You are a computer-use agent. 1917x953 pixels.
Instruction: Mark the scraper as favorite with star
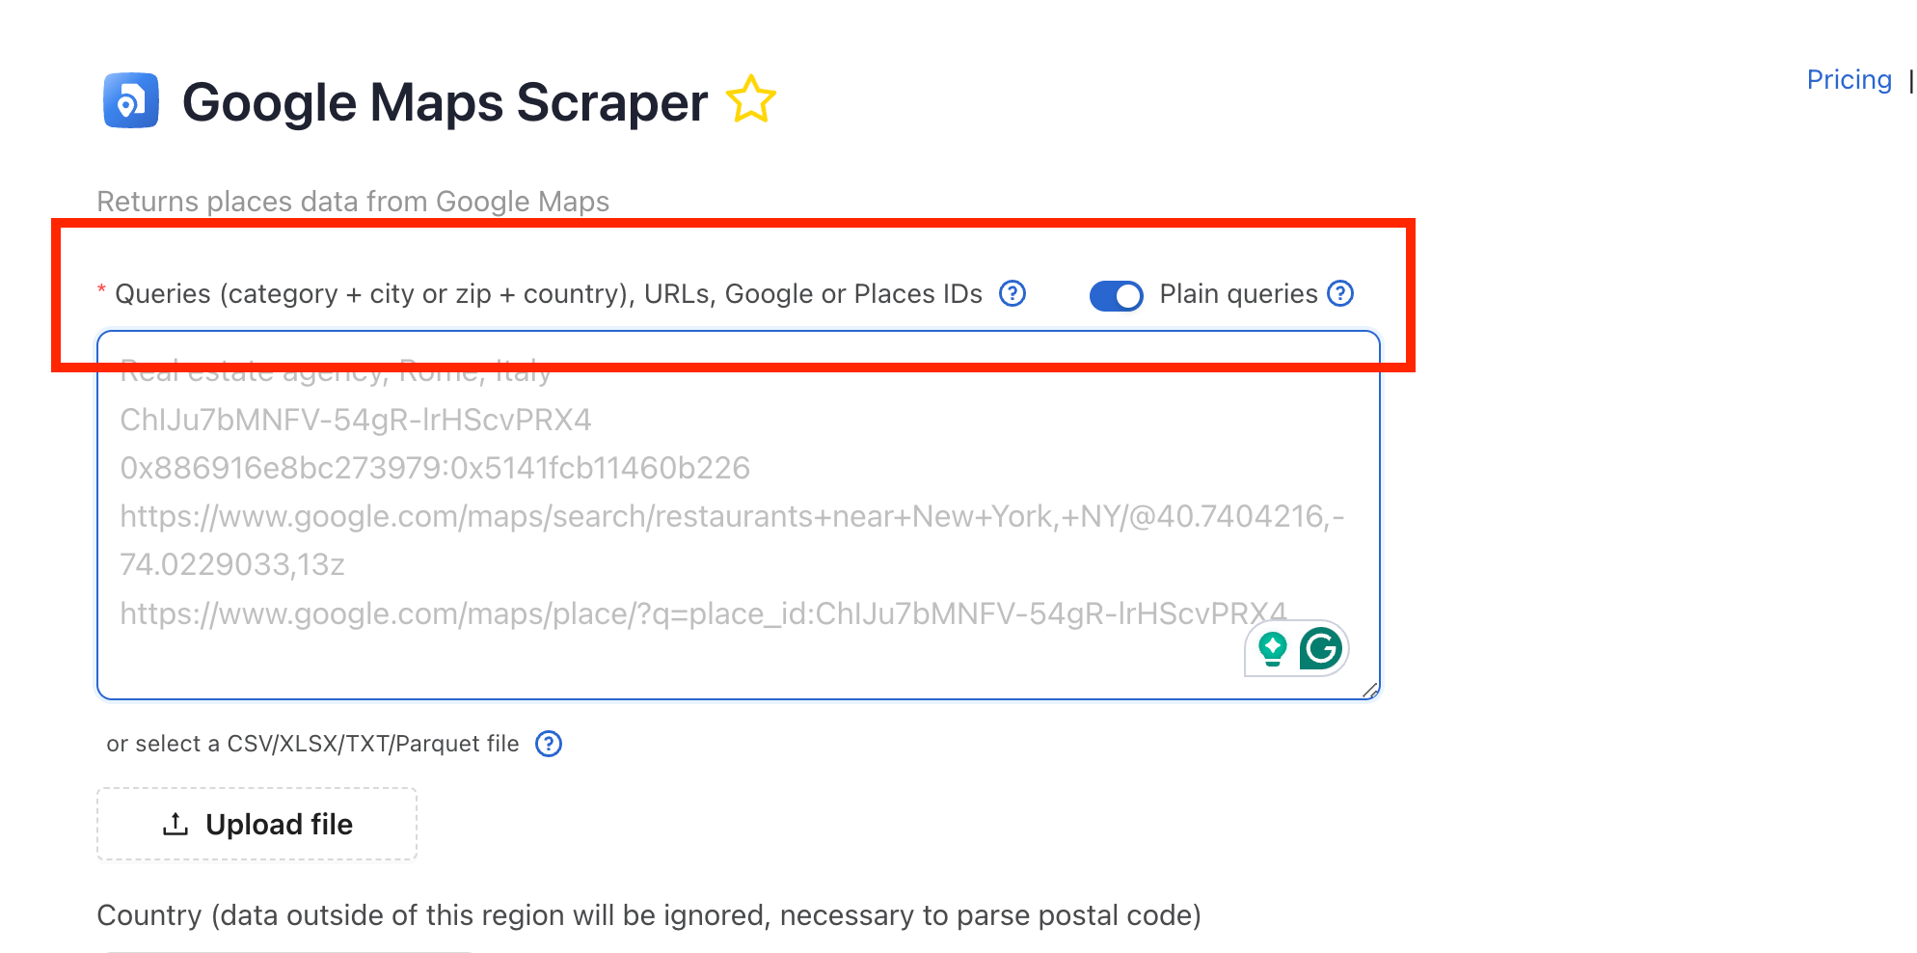(x=750, y=99)
